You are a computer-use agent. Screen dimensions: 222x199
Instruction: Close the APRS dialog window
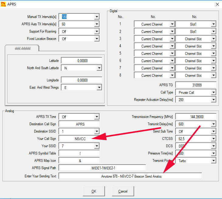click(217, 4)
